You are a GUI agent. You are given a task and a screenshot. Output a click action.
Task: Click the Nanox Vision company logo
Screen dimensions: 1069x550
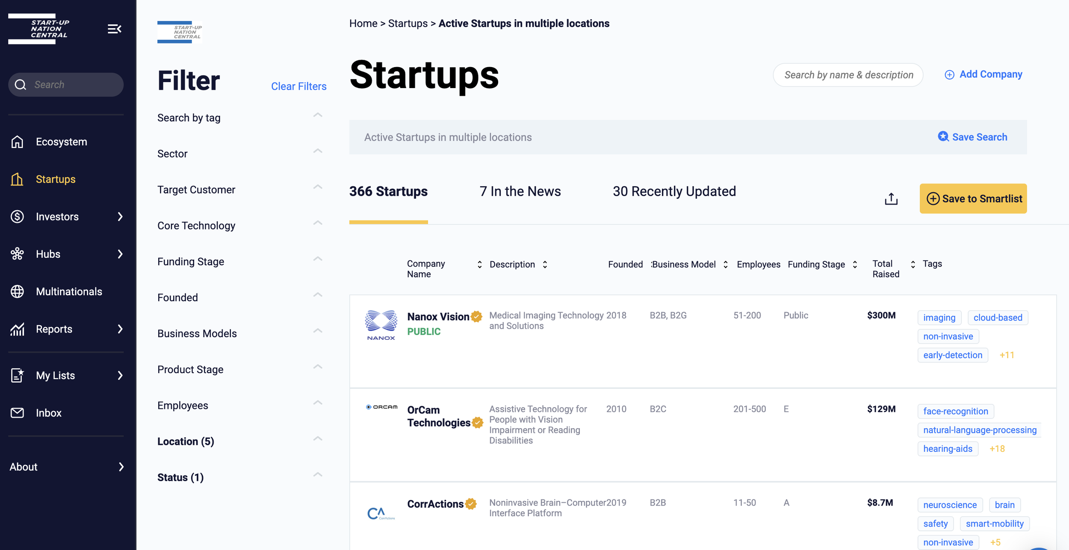381,325
